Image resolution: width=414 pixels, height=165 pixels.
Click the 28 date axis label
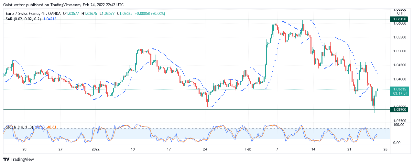point(386,149)
